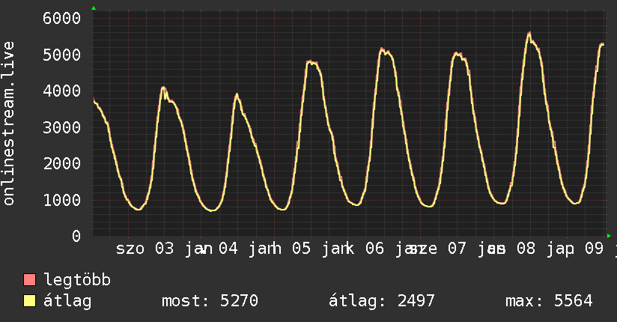
Task: Select the legtöbb legend label
Action: [x=77, y=281]
